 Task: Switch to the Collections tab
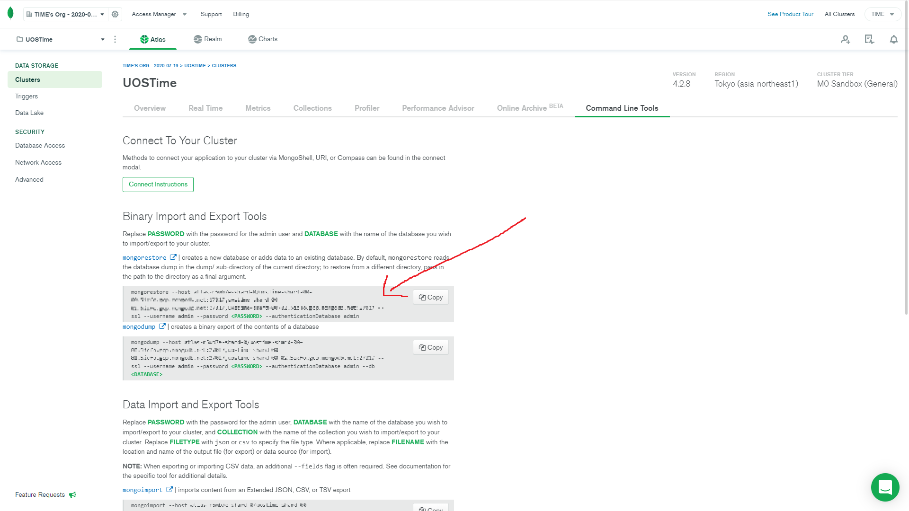coord(312,108)
